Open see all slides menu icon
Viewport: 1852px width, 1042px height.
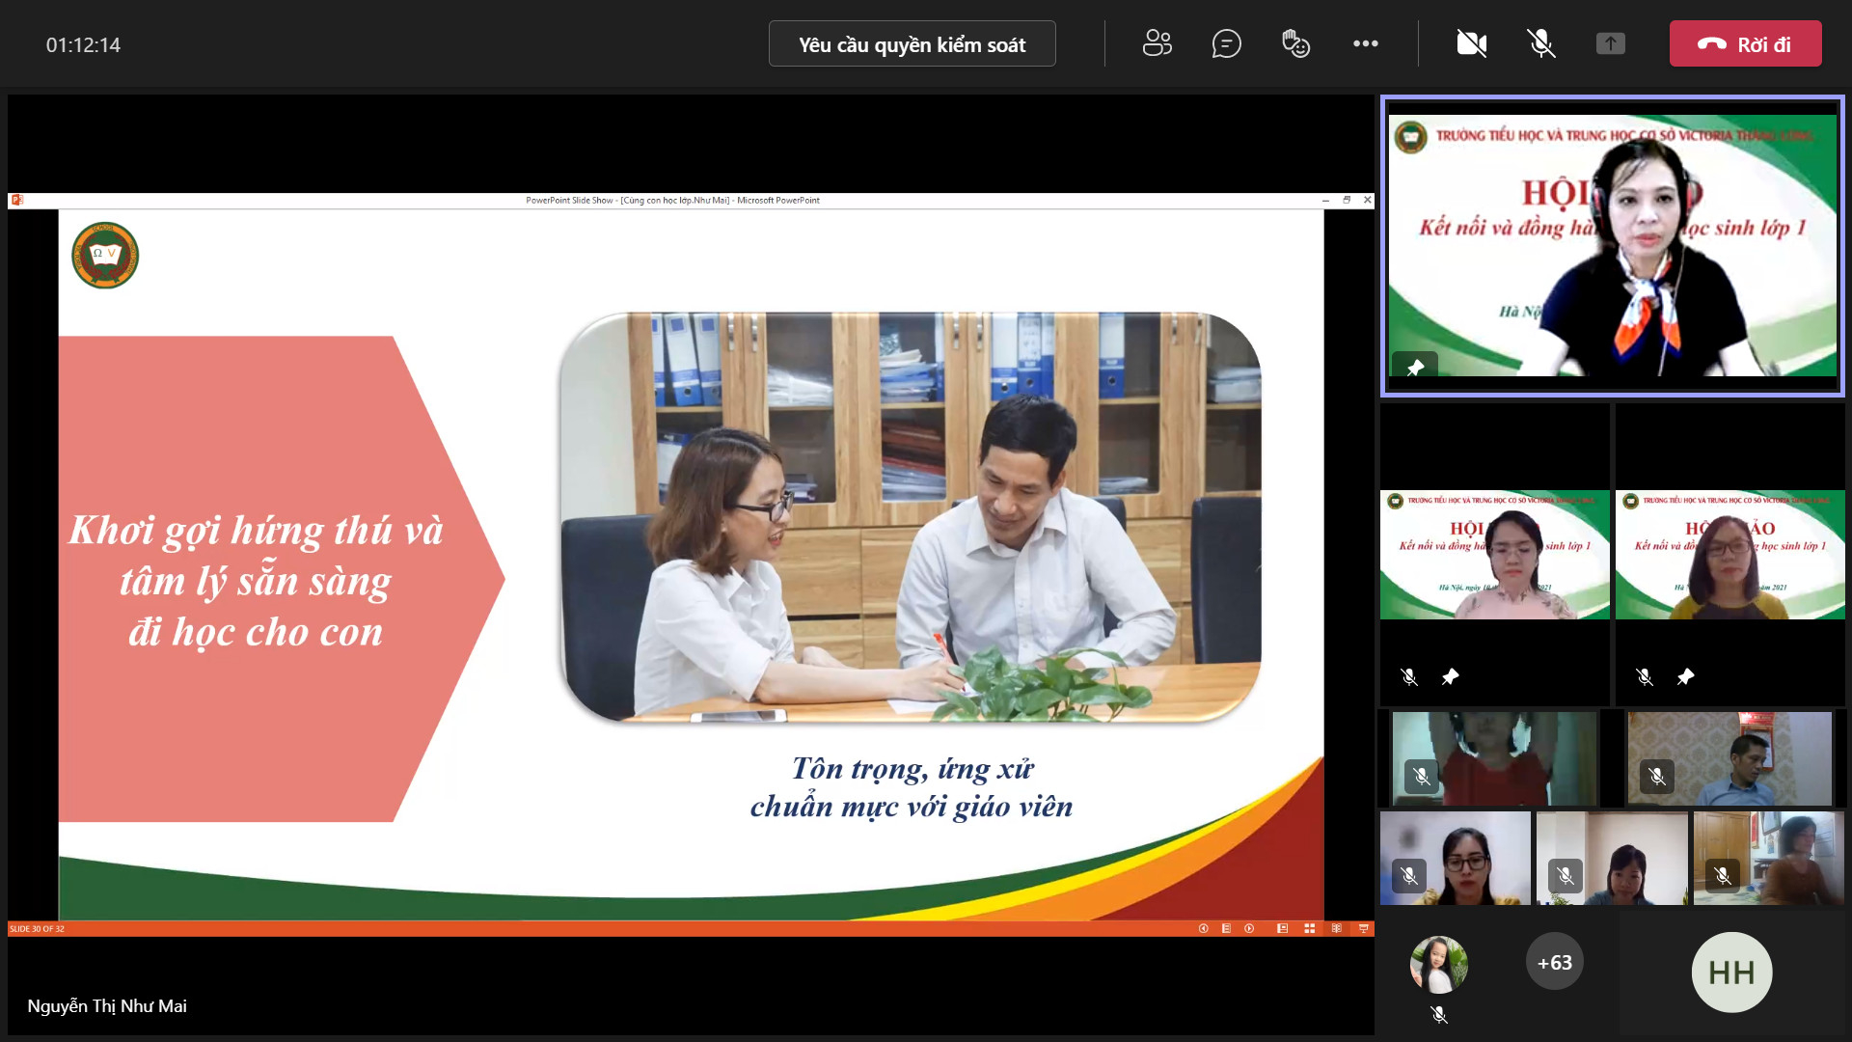point(1226,928)
